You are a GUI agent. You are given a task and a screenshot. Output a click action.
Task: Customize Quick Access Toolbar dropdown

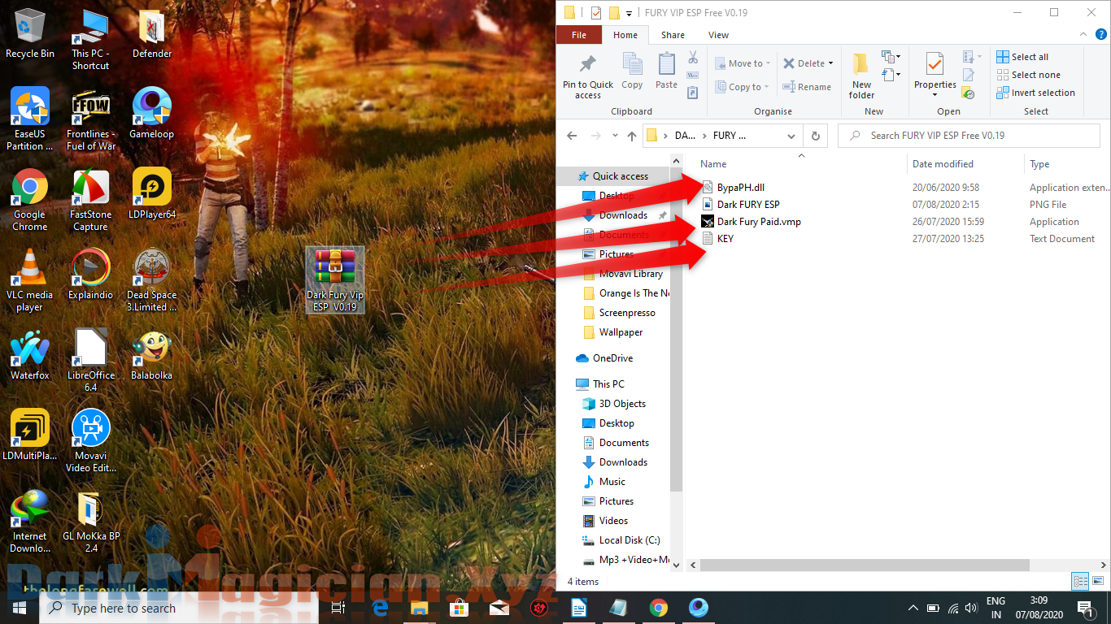click(x=630, y=13)
